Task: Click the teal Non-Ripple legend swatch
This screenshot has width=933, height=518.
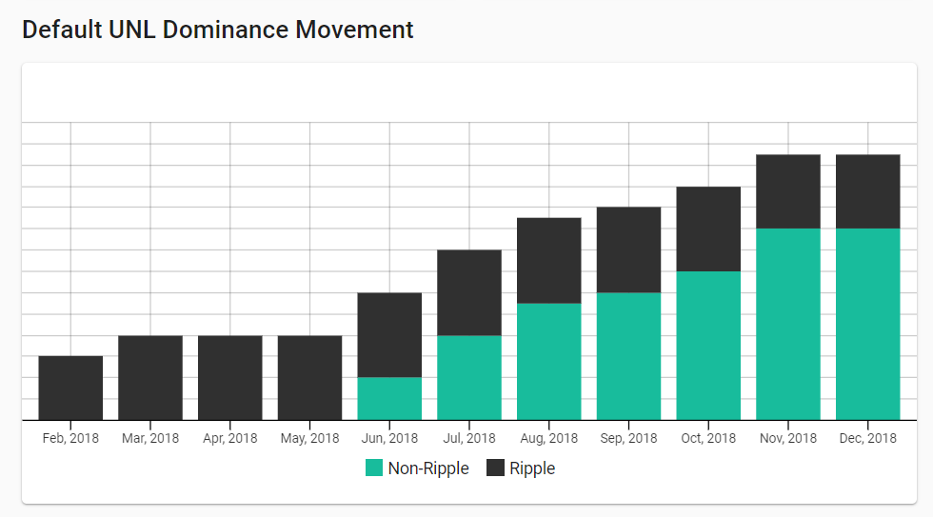Action: tap(374, 468)
